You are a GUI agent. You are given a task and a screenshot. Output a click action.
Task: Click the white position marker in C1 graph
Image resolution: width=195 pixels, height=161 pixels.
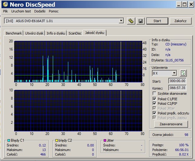pyautogui.click(x=121, y=61)
